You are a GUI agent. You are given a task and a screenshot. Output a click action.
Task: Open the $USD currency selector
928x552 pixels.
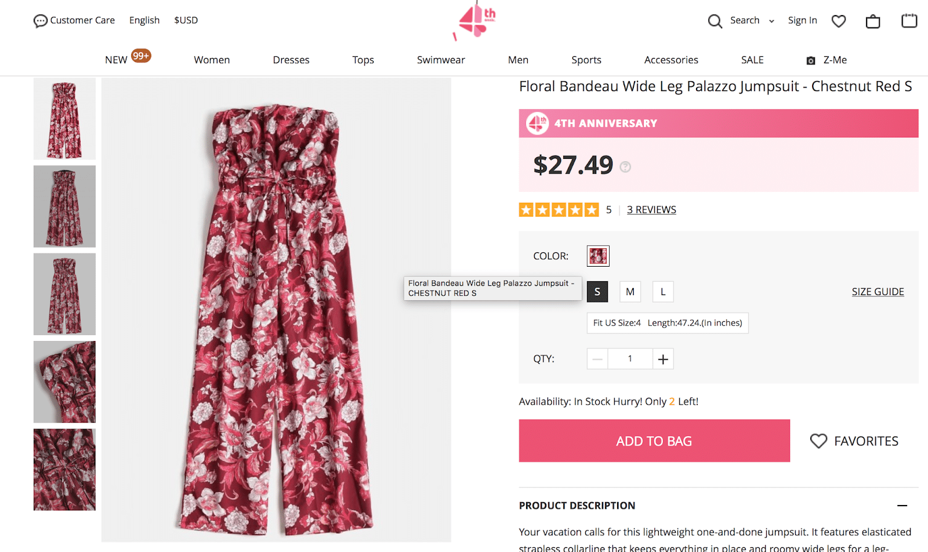coord(186,20)
